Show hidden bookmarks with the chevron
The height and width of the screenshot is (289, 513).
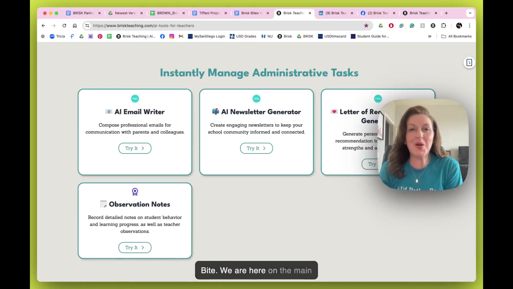(430, 36)
